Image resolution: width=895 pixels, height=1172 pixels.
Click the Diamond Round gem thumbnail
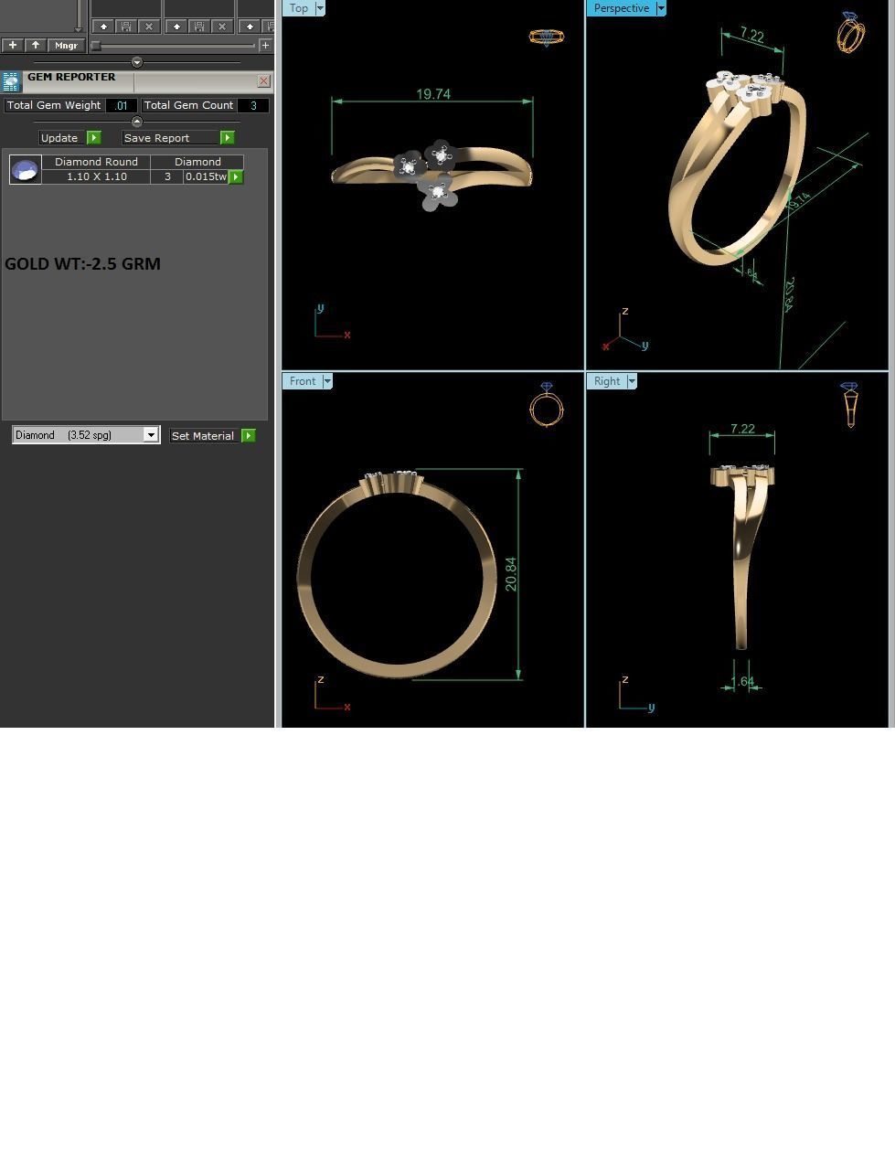(x=26, y=170)
